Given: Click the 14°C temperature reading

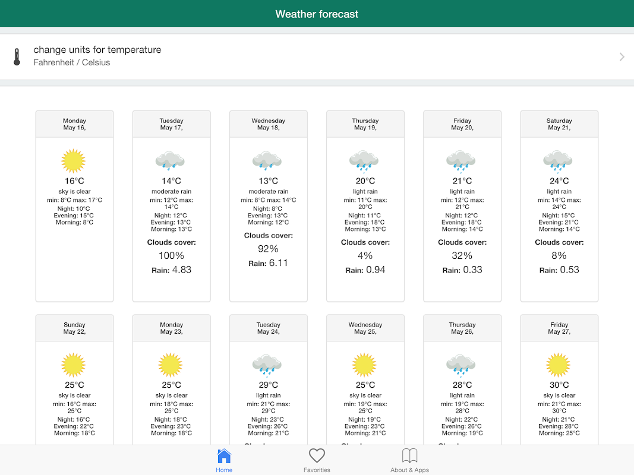Looking at the screenshot, I should pos(172,181).
